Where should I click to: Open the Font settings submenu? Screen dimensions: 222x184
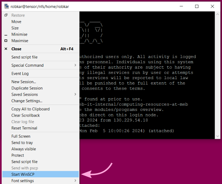[75, 181]
